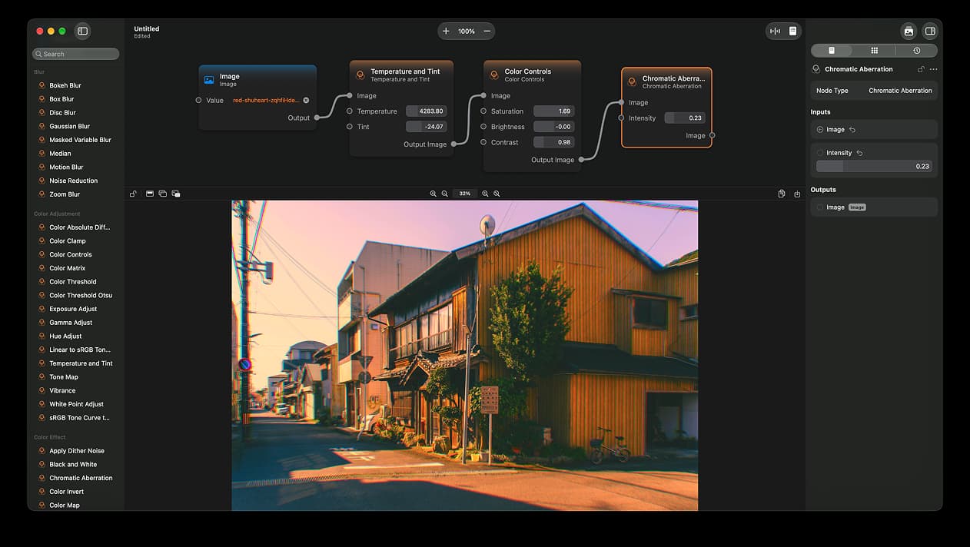
Task: Toggle the lock icon in the inspector header
Action: pos(921,69)
